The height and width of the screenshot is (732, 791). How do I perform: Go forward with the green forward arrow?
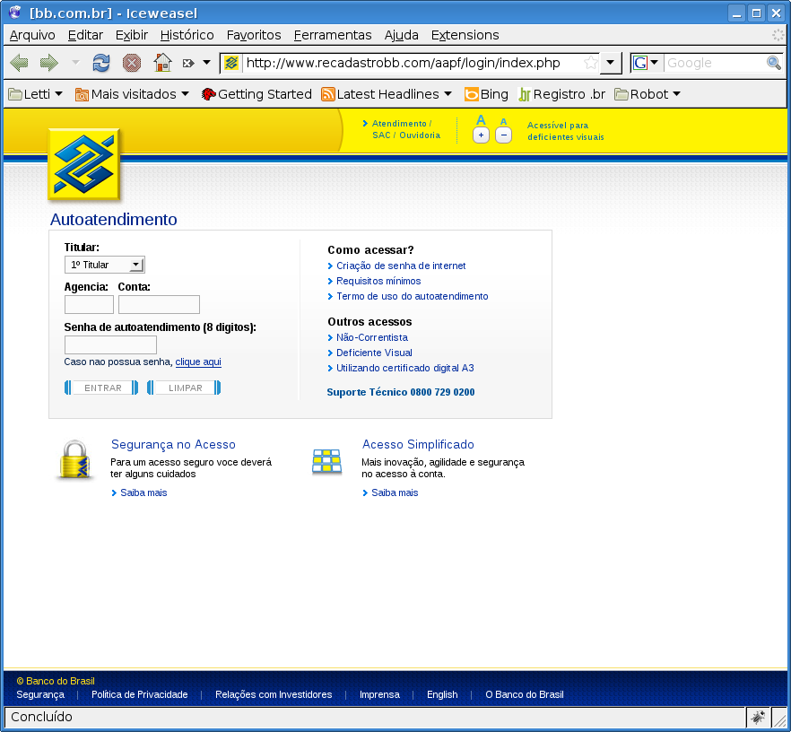point(49,63)
